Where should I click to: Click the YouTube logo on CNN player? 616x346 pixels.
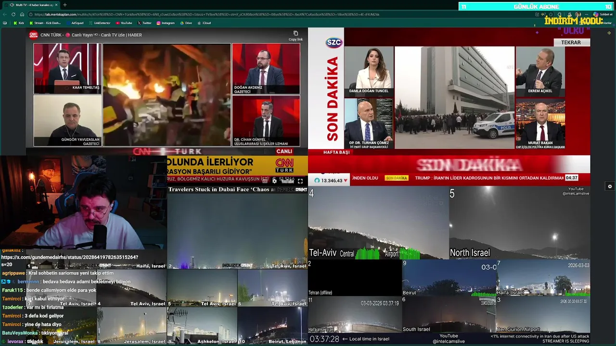pyautogui.click(x=288, y=182)
